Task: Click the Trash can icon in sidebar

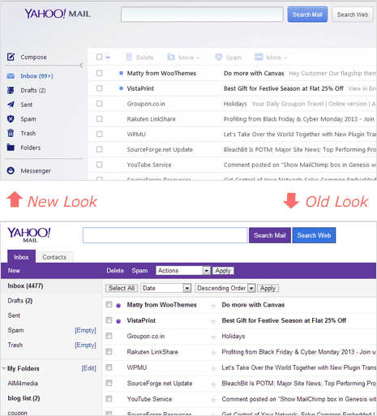Action: (11, 133)
